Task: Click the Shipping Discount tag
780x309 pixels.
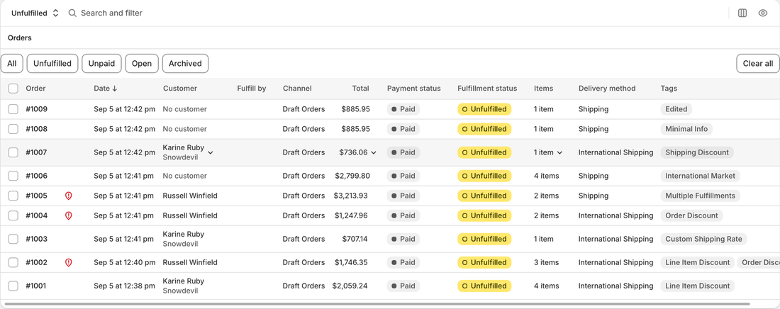Action: [x=697, y=152]
